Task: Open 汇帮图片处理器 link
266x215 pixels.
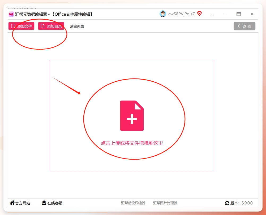Action: pos(165,203)
